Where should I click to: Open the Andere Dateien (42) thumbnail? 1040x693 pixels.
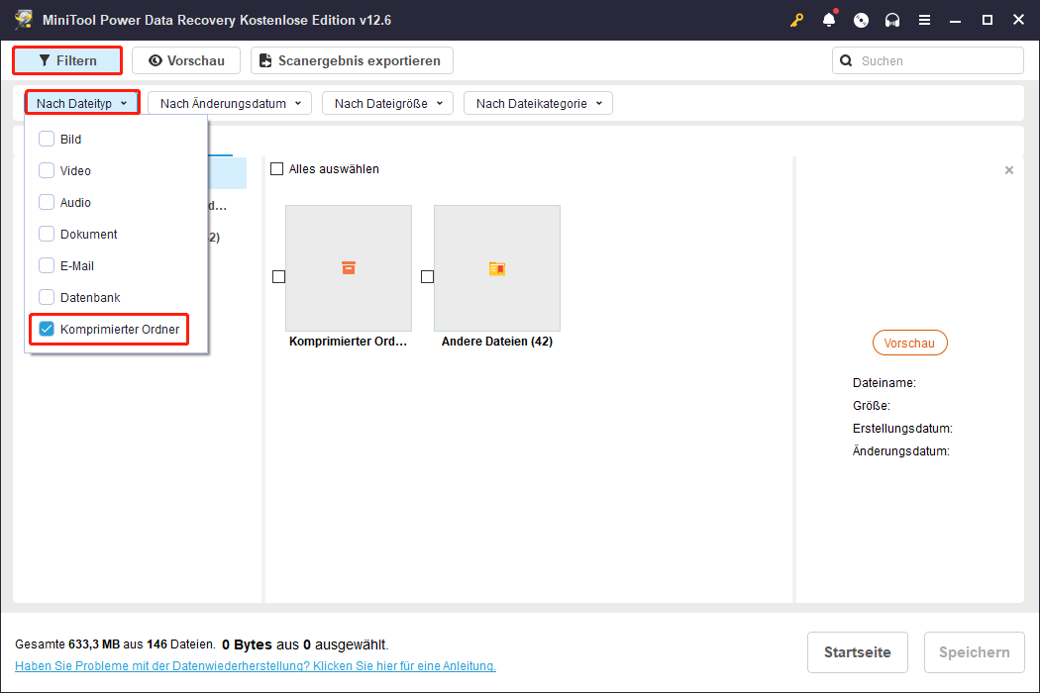tap(497, 268)
